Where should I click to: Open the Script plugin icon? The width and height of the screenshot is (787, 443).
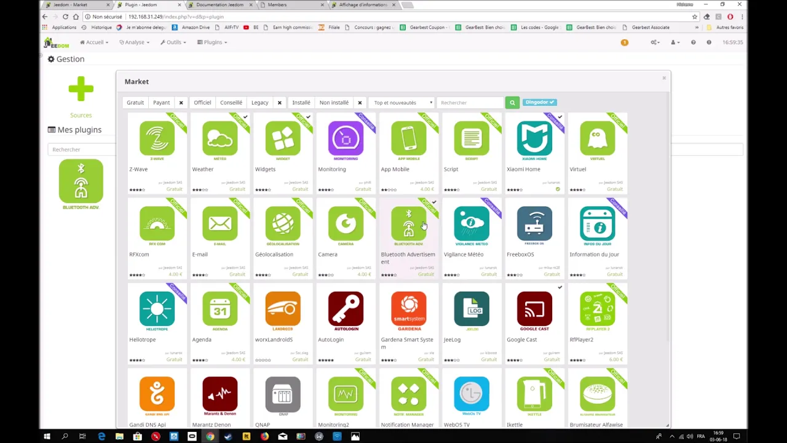point(472,140)
